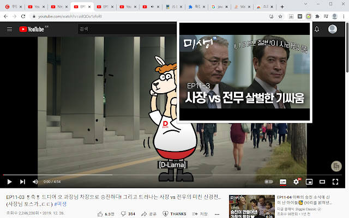The height and width of the screenshot is (218, 349).
Task: Bookmark this page with the star
Action: point(280,16)
